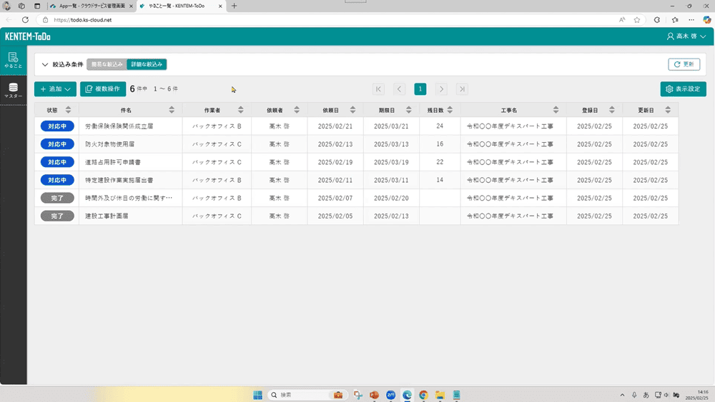Switch to 詳細な絞込み mode
This screenshot has height=402, width=715.
point(147,64)
